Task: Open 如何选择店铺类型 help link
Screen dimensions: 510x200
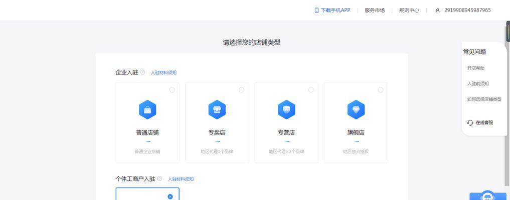Action: coord(484,99)
